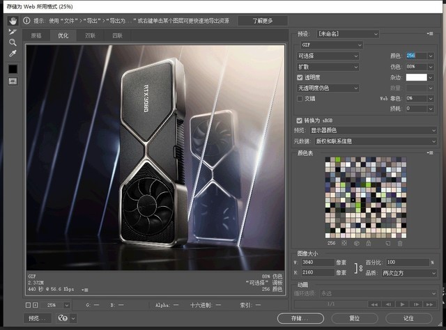This screenshot has height=330, width=446.
Task: Open the 预设 preset dropdown
Action: [348, 34]
